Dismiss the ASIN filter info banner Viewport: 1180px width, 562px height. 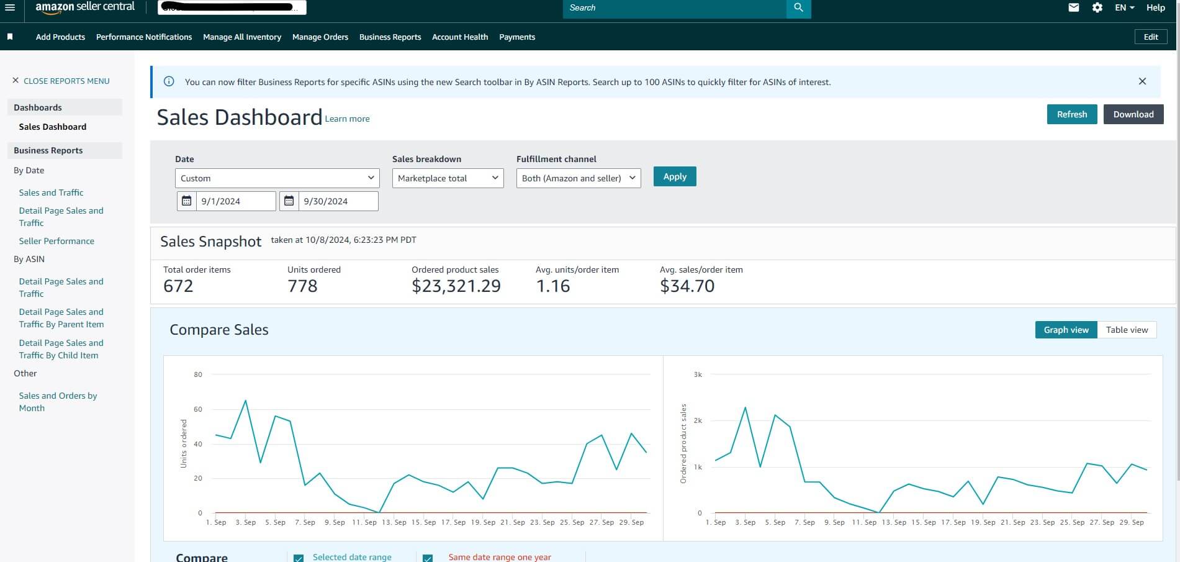(1142, 81)
